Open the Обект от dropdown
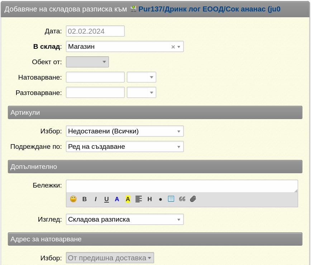Image resolution: width=311 pixels, height=265 pixels. pyautogui.click(x=87, y=62)
